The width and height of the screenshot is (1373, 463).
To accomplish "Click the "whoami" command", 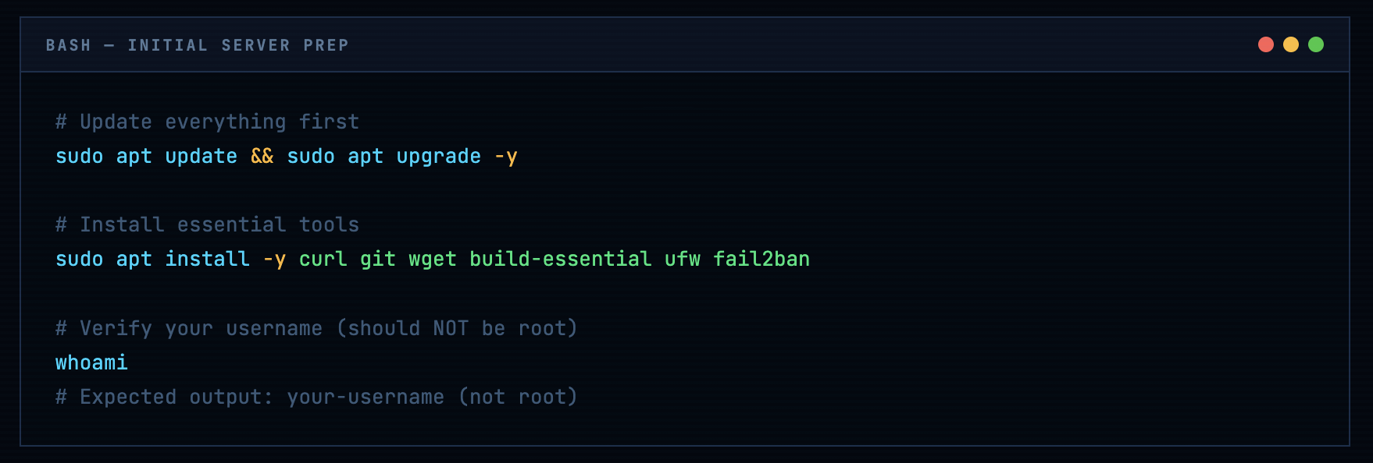I will [x=91, y=362].
